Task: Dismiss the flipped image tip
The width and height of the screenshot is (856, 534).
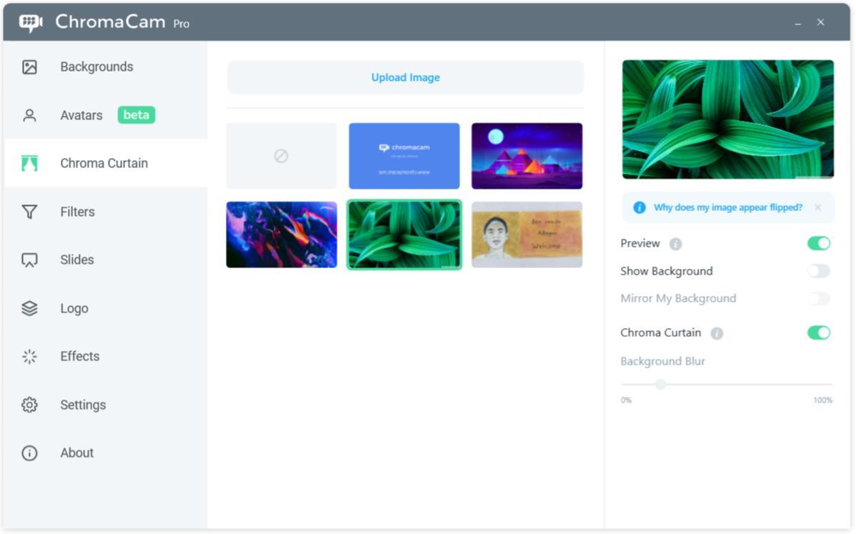Action: 817,207
